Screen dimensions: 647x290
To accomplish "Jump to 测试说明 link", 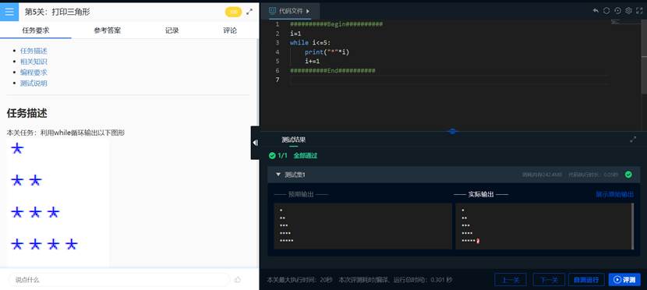I will [34, 83].
